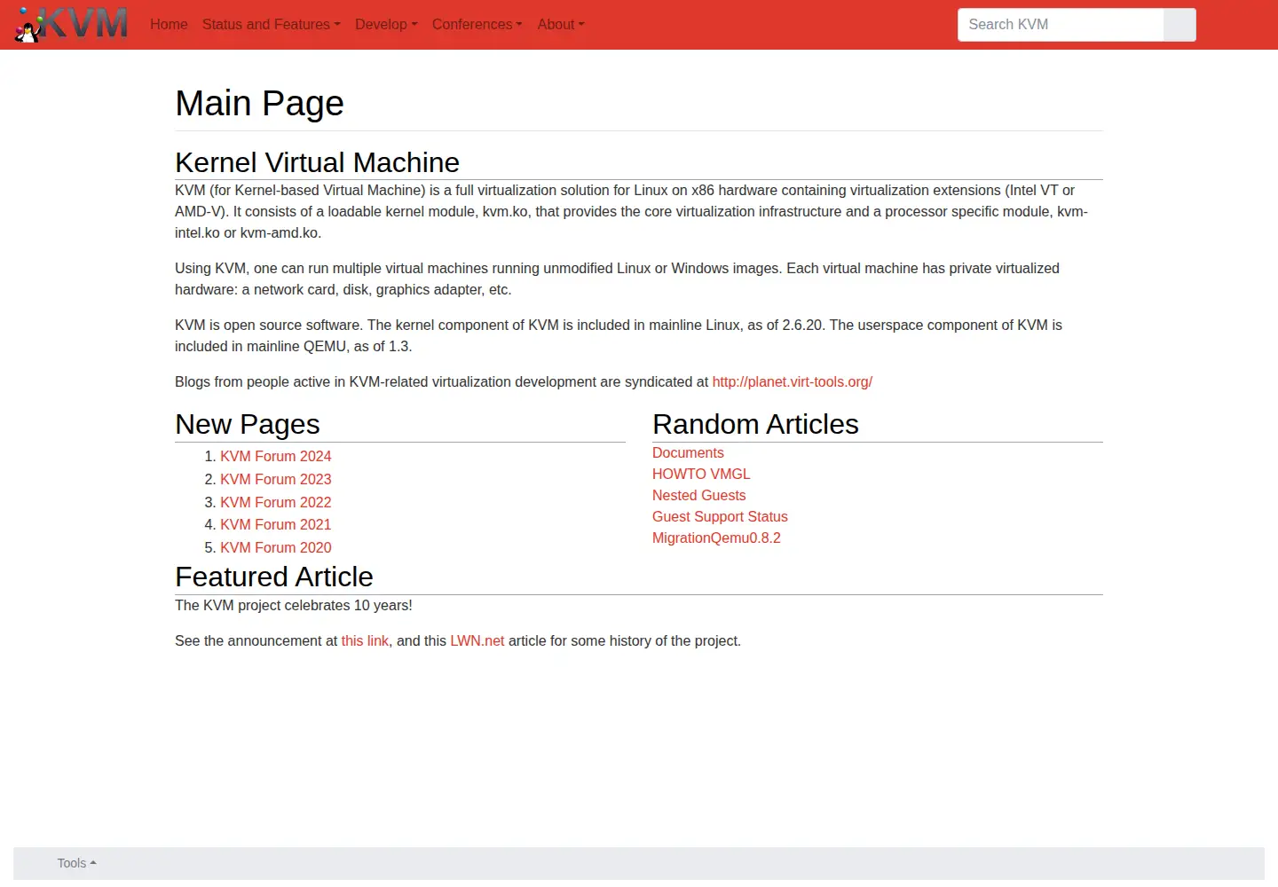
Task: Click the Main Page heading
Action: pyautogui.click(x=259, y=104)
